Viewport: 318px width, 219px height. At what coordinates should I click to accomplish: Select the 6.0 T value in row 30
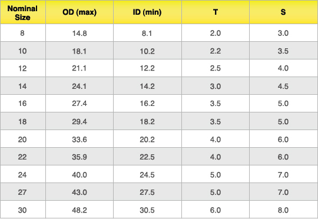[216, 210]
